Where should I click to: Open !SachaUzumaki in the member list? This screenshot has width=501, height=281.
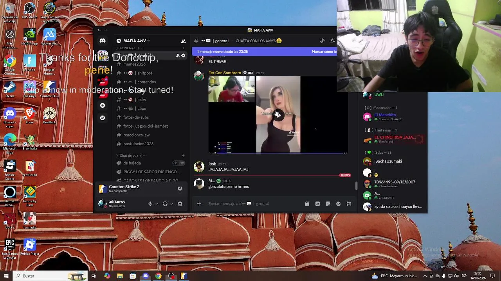pyautogui.click(x=388, y=161)
